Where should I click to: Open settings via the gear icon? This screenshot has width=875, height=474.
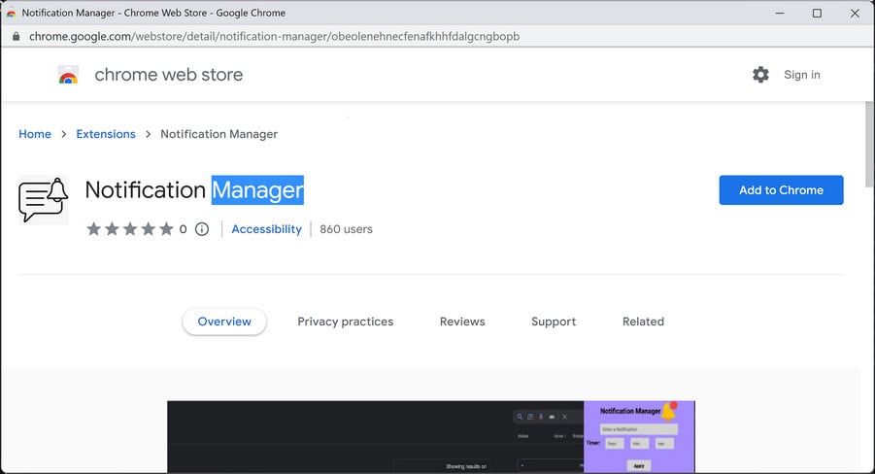tap(760, 75)
